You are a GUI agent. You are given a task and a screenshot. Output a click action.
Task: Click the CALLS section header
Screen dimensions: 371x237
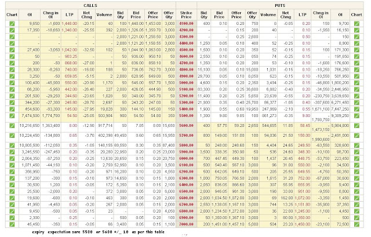click(90, 5)
